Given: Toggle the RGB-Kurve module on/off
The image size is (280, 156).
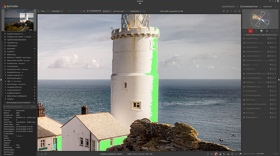Looking at the screenshot, I should pos(244,69).
